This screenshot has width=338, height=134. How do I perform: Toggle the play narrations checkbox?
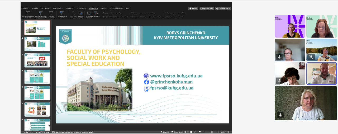(x=102, y=17)
